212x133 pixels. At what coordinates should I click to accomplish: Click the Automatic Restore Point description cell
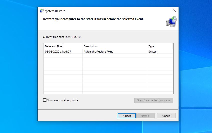point(98,52)
